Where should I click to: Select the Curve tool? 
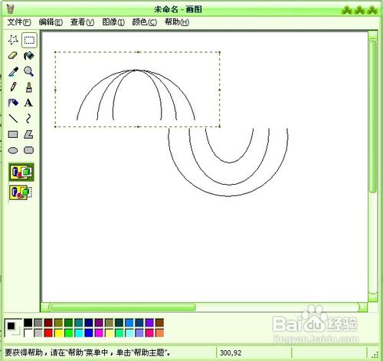(29, 119)
